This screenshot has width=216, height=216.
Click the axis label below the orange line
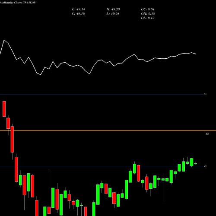tap(207, 134)
